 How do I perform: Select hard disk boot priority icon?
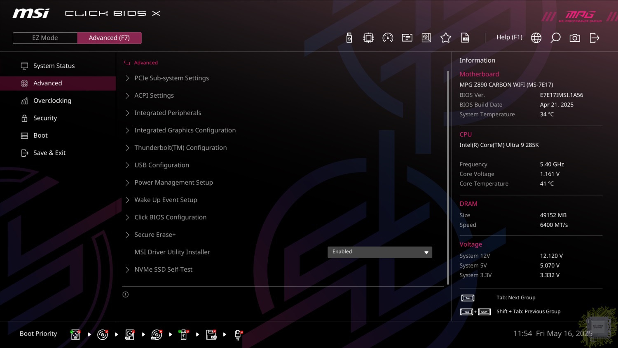[x=75, y=334]
